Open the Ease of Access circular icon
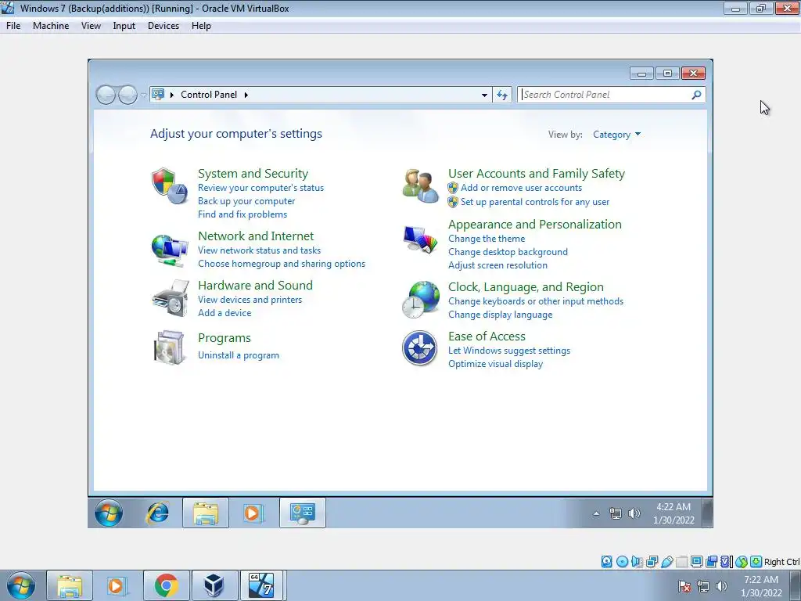Screen dimensions: 801x601 (419, 348)
